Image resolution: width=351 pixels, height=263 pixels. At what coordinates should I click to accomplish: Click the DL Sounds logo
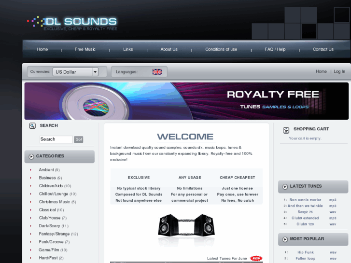pos(72,23)
